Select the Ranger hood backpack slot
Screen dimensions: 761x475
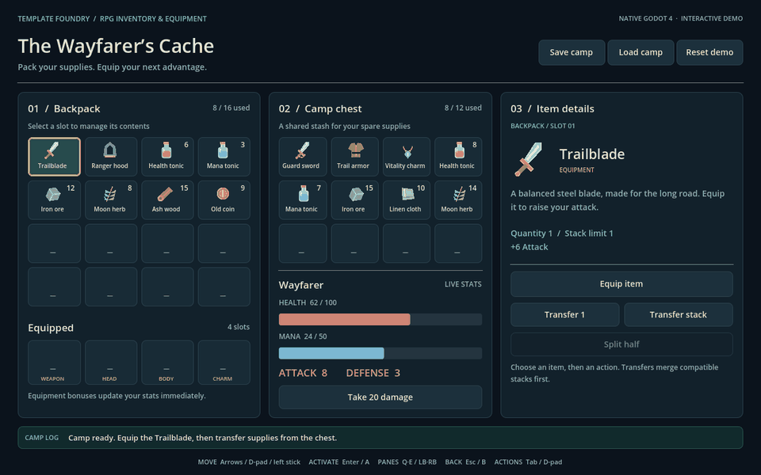click(111, 157)
